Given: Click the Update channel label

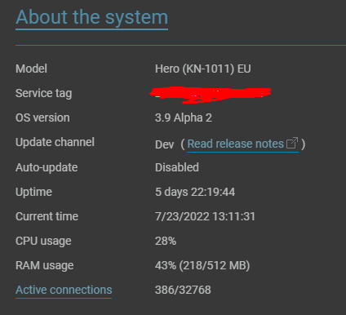Looking at the screenshot, I should [55, 142].
